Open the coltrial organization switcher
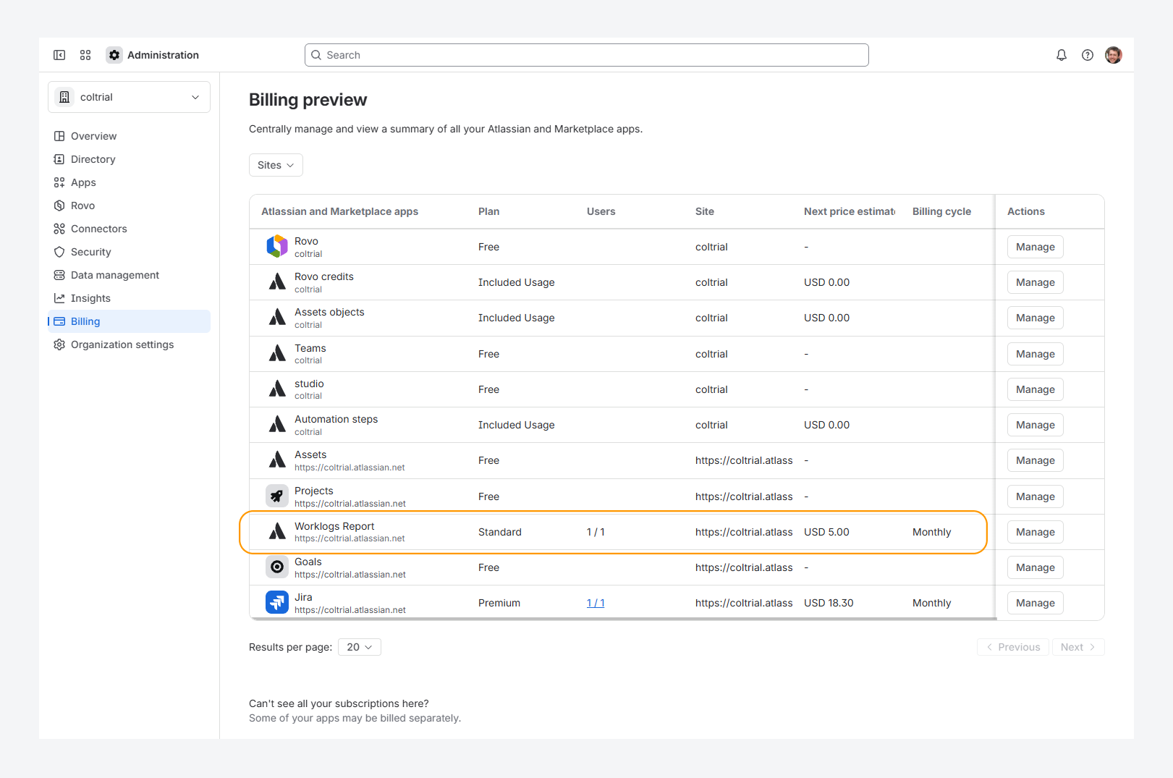Image resolution: width=1173 pixels, height=778 pixels. [x=129, y=97]
